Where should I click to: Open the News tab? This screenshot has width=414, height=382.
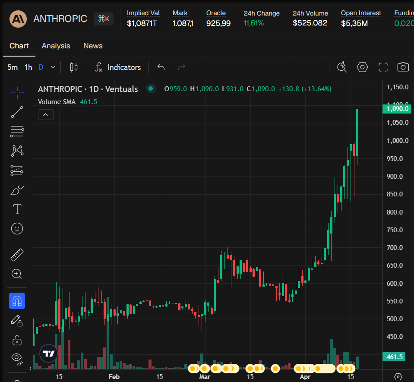pos(93,45)
